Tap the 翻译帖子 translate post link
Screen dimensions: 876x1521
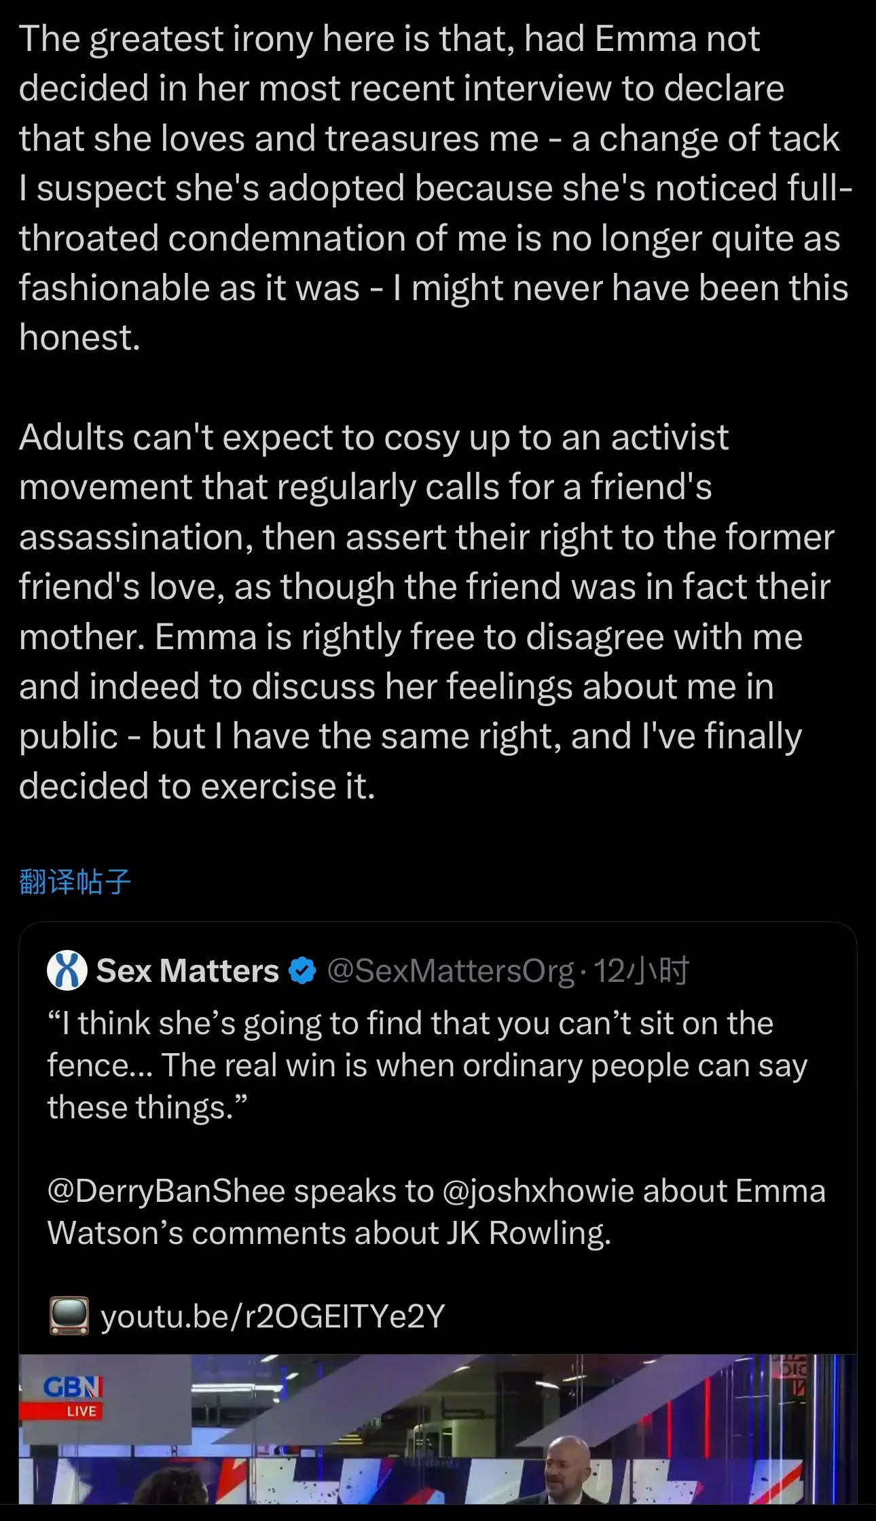click(x=75, y=881)
